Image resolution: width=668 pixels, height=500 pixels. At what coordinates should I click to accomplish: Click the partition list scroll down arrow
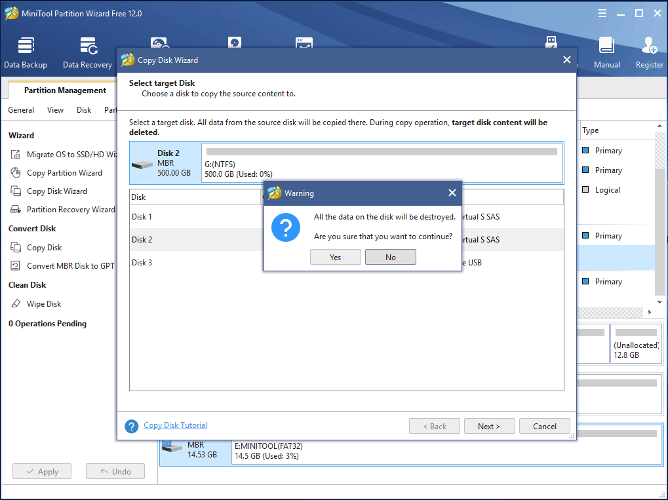pos(659,302)
